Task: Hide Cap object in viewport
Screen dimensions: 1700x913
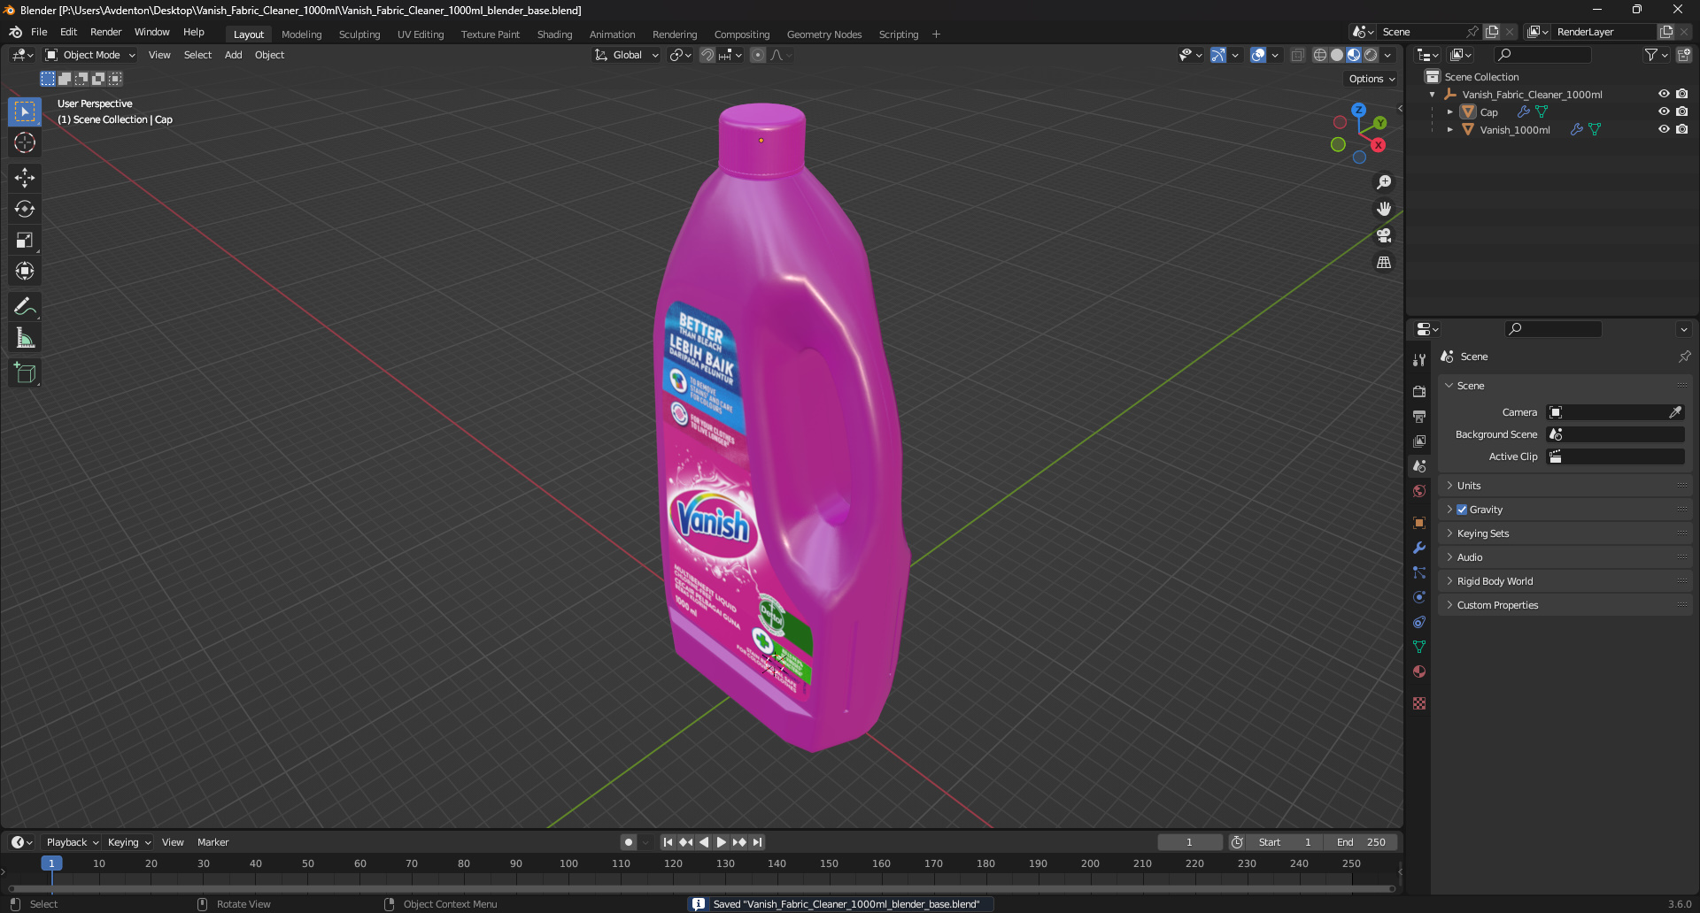Action: pos(1664,111)
